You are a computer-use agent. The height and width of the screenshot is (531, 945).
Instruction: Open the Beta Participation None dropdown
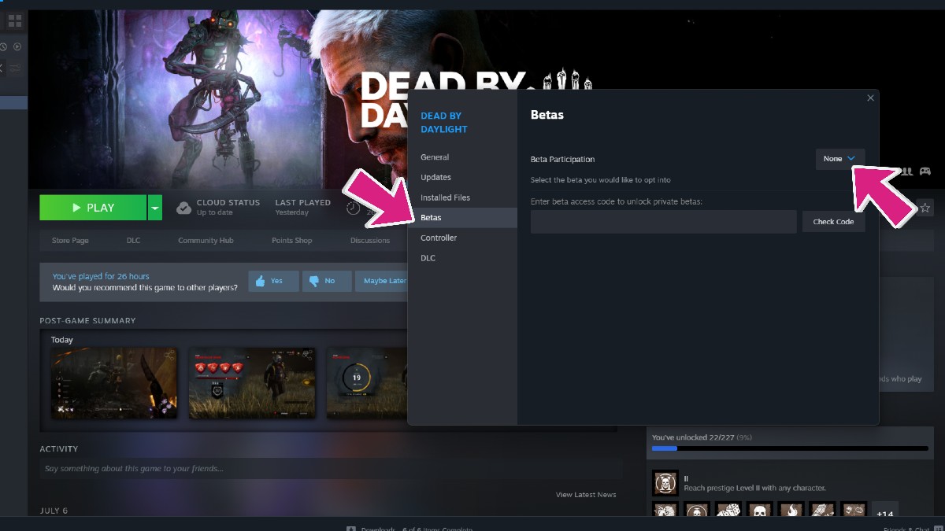pos(840,159)
